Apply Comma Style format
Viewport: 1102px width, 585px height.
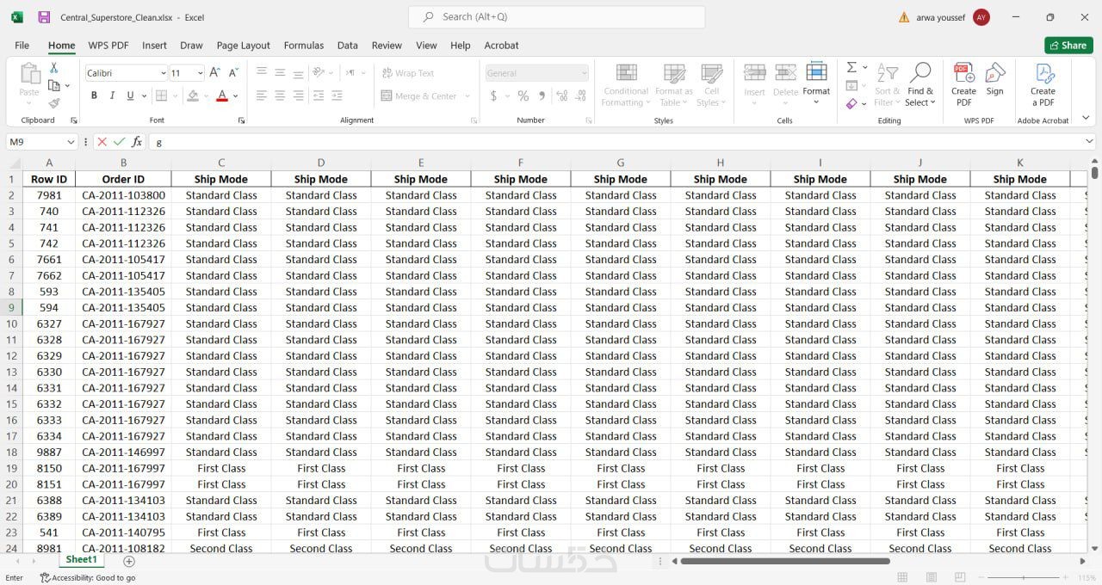pyautogui.click(x=542, y=96)
